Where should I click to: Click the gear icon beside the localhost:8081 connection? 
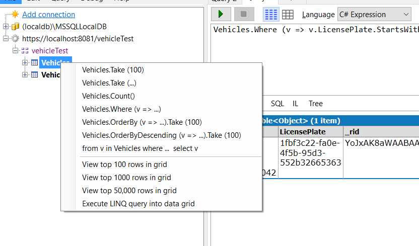click(x=15, y=38)
